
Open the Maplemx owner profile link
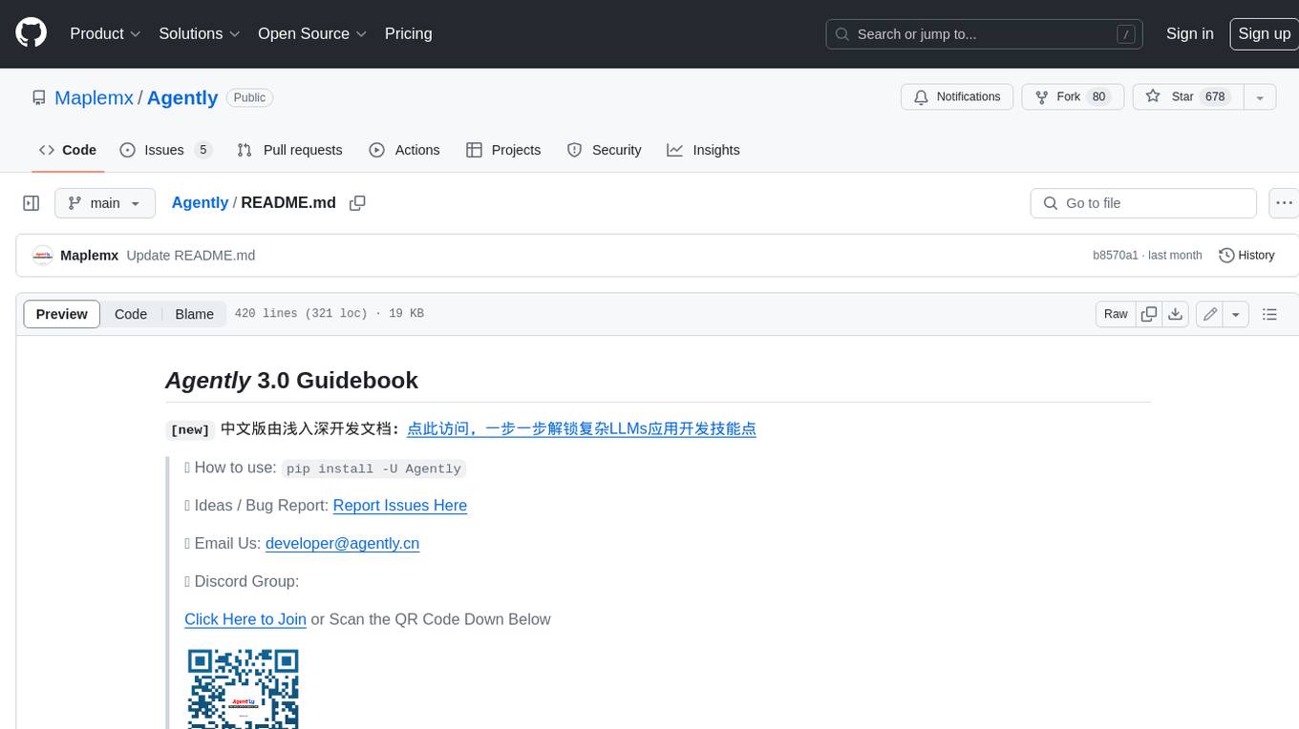pos(94,97)
